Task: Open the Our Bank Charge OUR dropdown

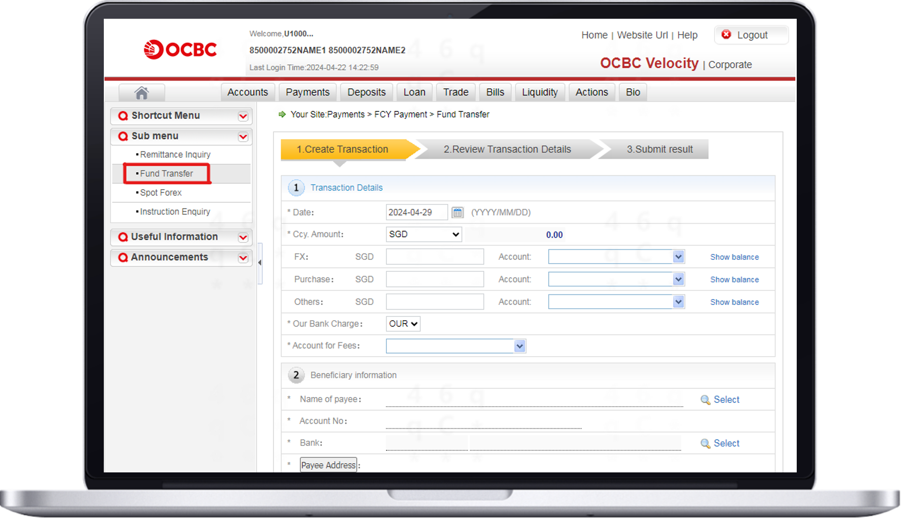Action: [403, 324]
